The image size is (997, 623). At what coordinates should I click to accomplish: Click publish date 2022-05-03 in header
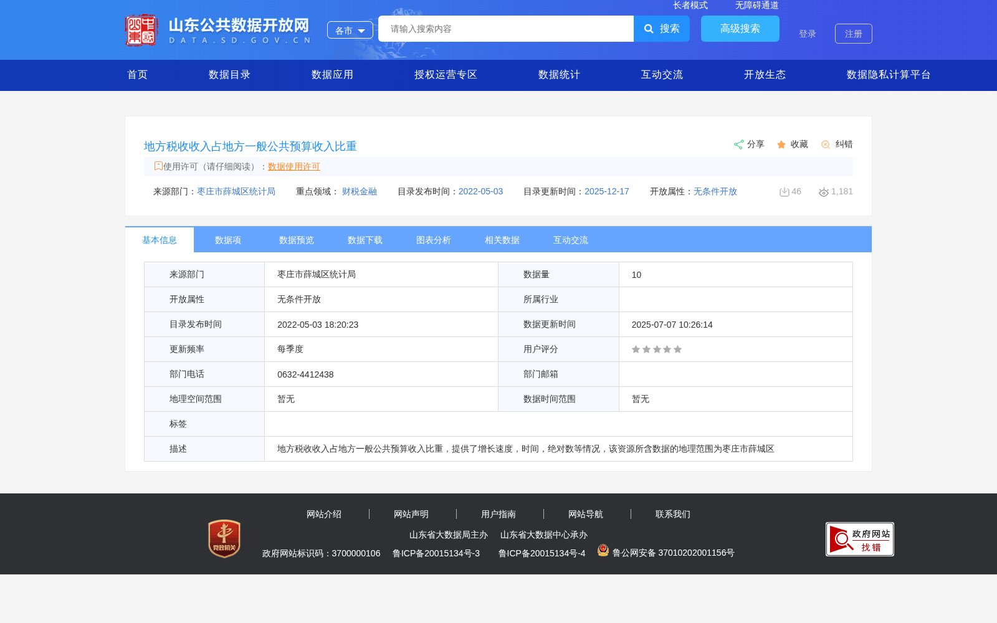click(x=480, y=191)
